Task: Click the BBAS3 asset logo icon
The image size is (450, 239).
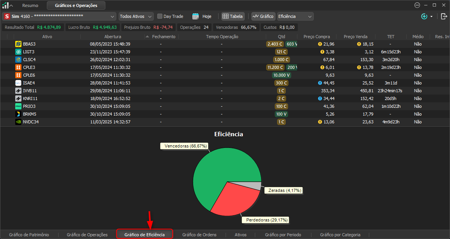Action: pyautogui.click(x=18, y=44)
